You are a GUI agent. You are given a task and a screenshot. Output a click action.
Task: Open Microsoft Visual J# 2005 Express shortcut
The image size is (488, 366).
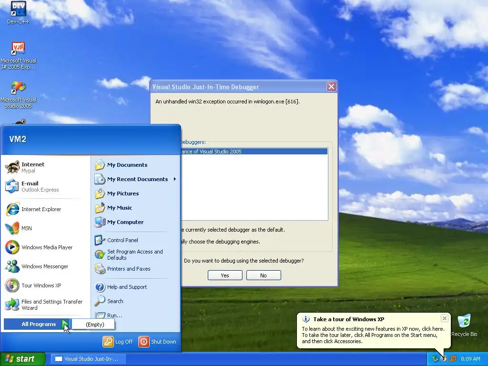tap(18, 55)
